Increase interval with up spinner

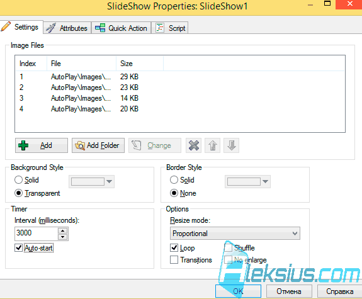[x=62, y=230]
